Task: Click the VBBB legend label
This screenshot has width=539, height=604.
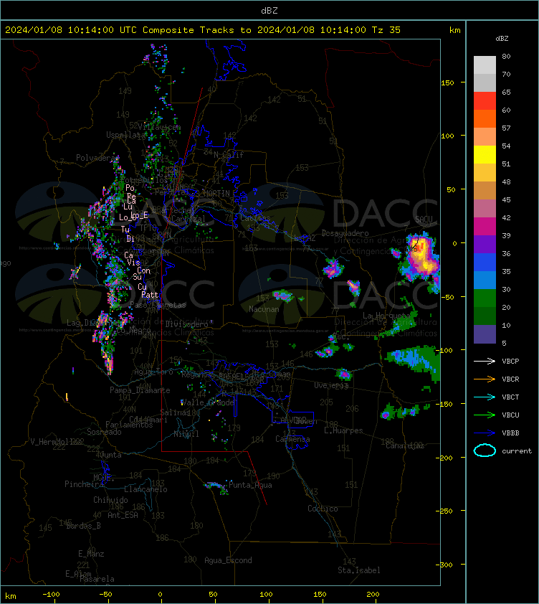Action: (510, 433)
